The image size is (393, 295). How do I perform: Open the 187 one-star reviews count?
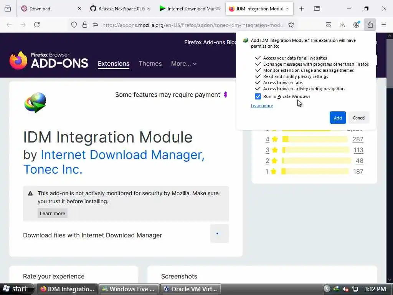(x=358, y=171)
